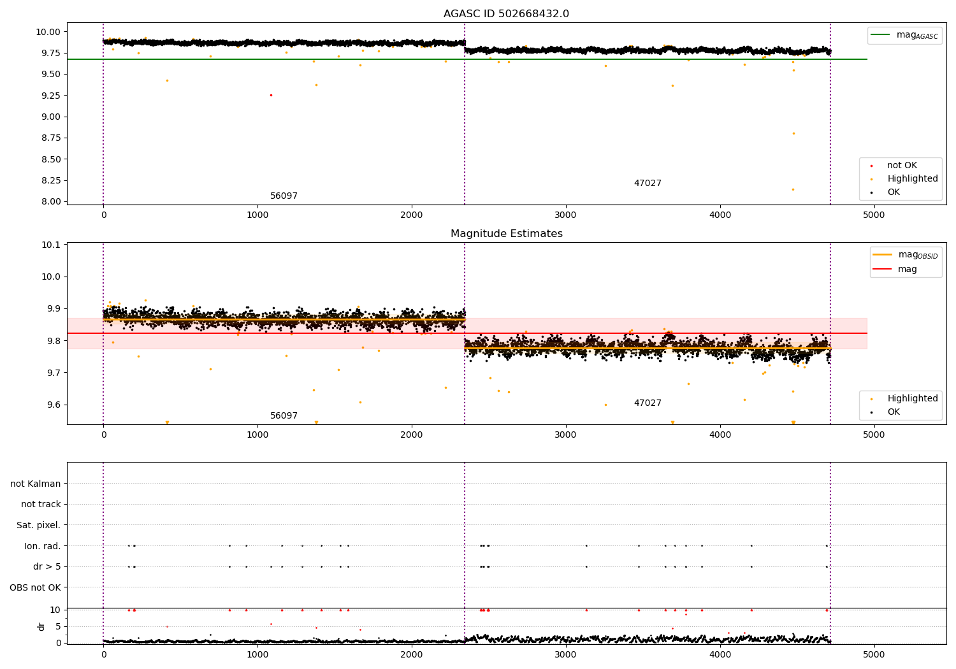
Task: Click the "dr > 5" axis label
Action: click(47, 566)
